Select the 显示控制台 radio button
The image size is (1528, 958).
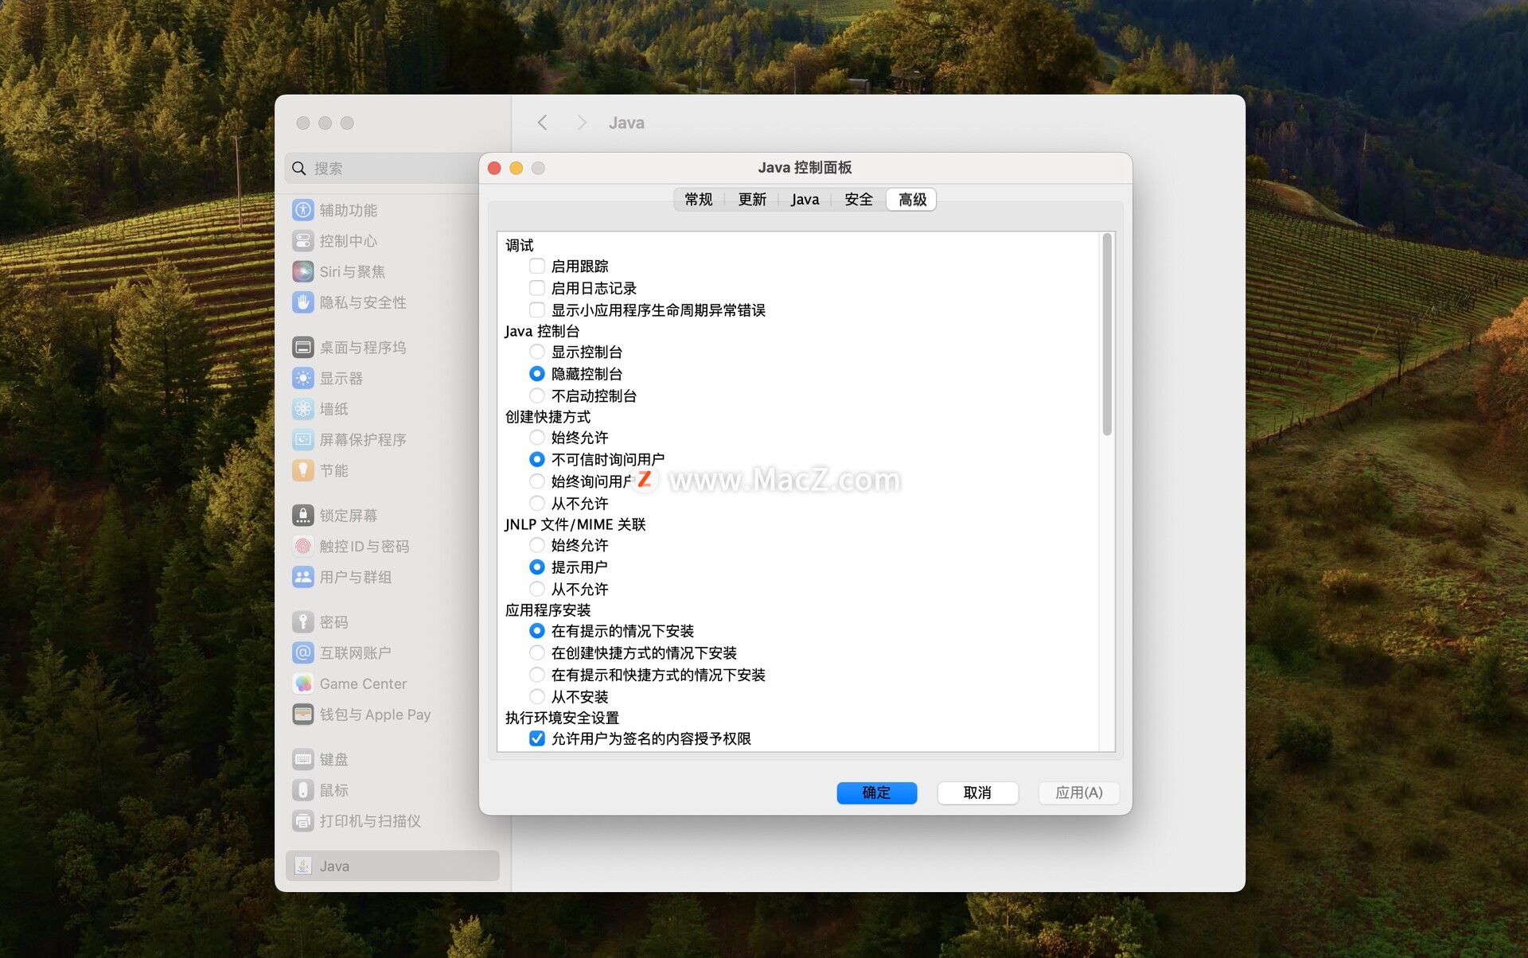click(x=537, y=352)
